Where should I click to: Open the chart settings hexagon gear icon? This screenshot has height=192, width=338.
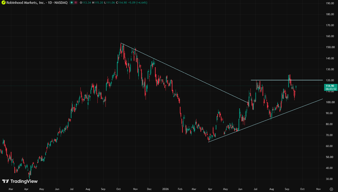click(331, 189)
